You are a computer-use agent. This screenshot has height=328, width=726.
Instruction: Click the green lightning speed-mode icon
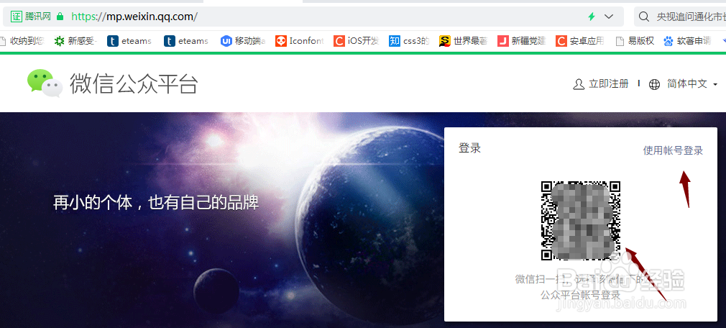[x=592, y=17]
